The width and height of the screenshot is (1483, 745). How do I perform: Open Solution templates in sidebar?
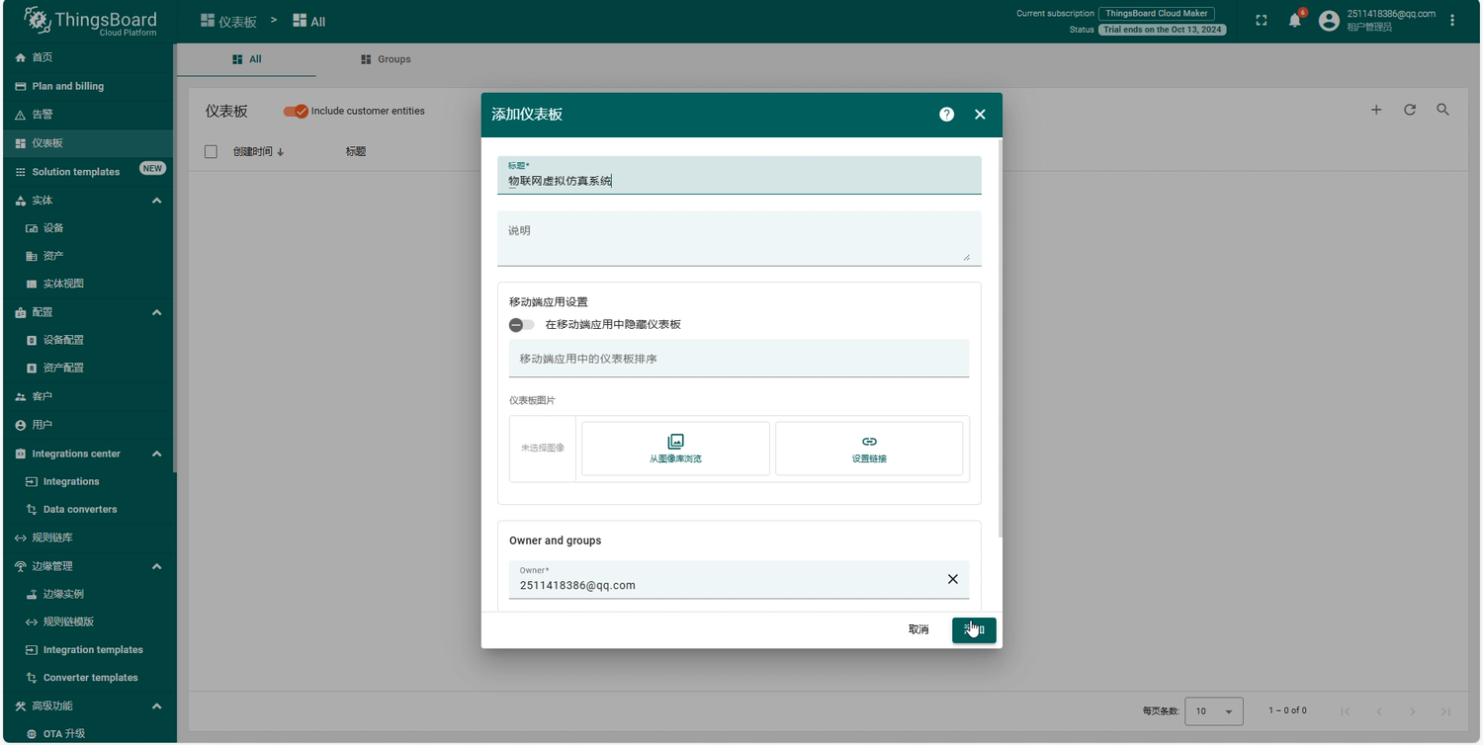pyautogui.click(x=75, y=172)
